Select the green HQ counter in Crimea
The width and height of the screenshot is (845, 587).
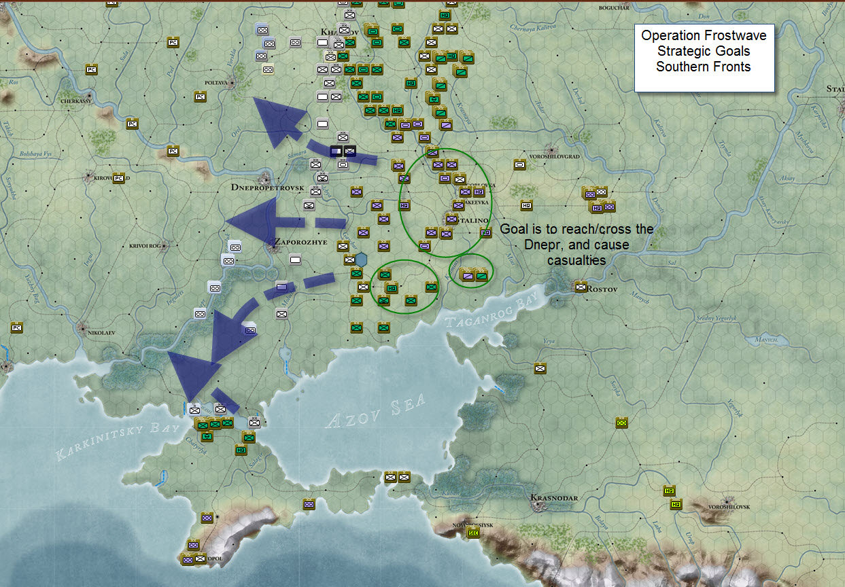(241, 450)
